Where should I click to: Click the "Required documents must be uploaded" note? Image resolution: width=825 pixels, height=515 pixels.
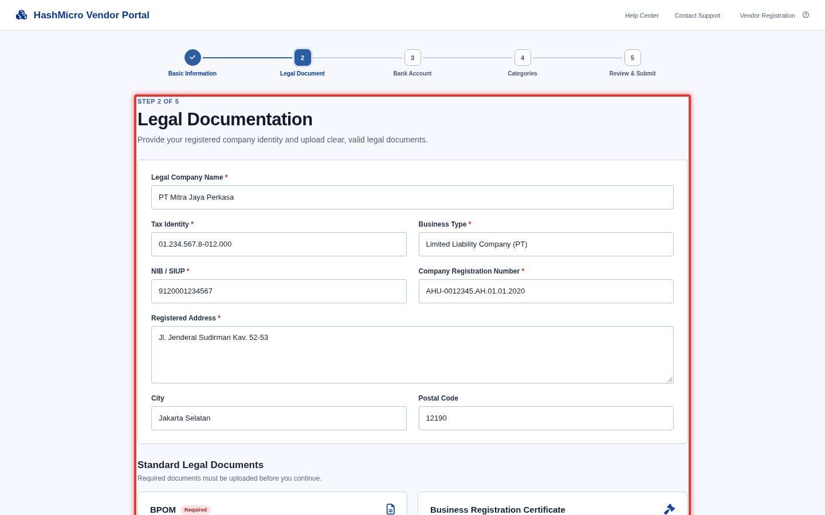point(230,478)
